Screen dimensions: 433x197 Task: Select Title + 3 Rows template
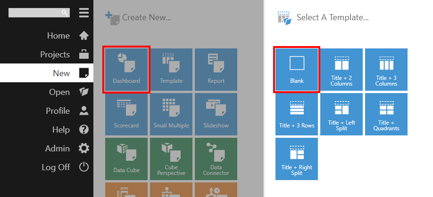point(297,114)
